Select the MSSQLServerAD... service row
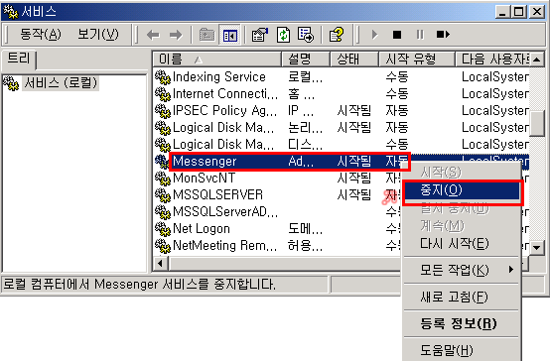This screenshot has height=361, width=550. [277, 211]
